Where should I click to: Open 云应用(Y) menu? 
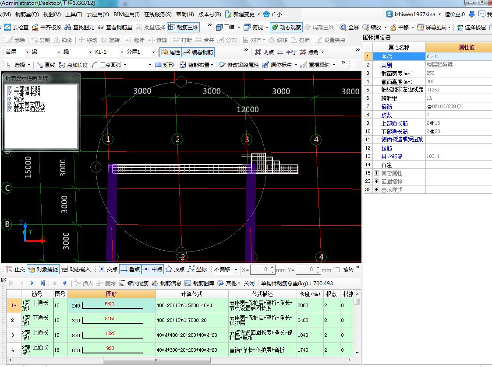coord(98,14)
